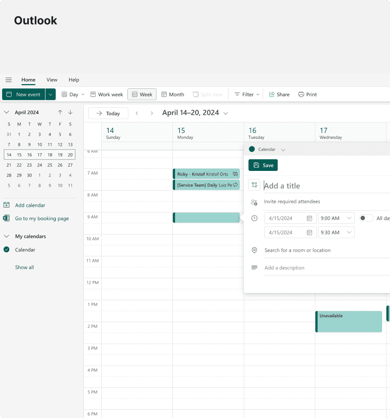Switch to Month view
Viewport: 390px width, 418px height.
(173, 94)
